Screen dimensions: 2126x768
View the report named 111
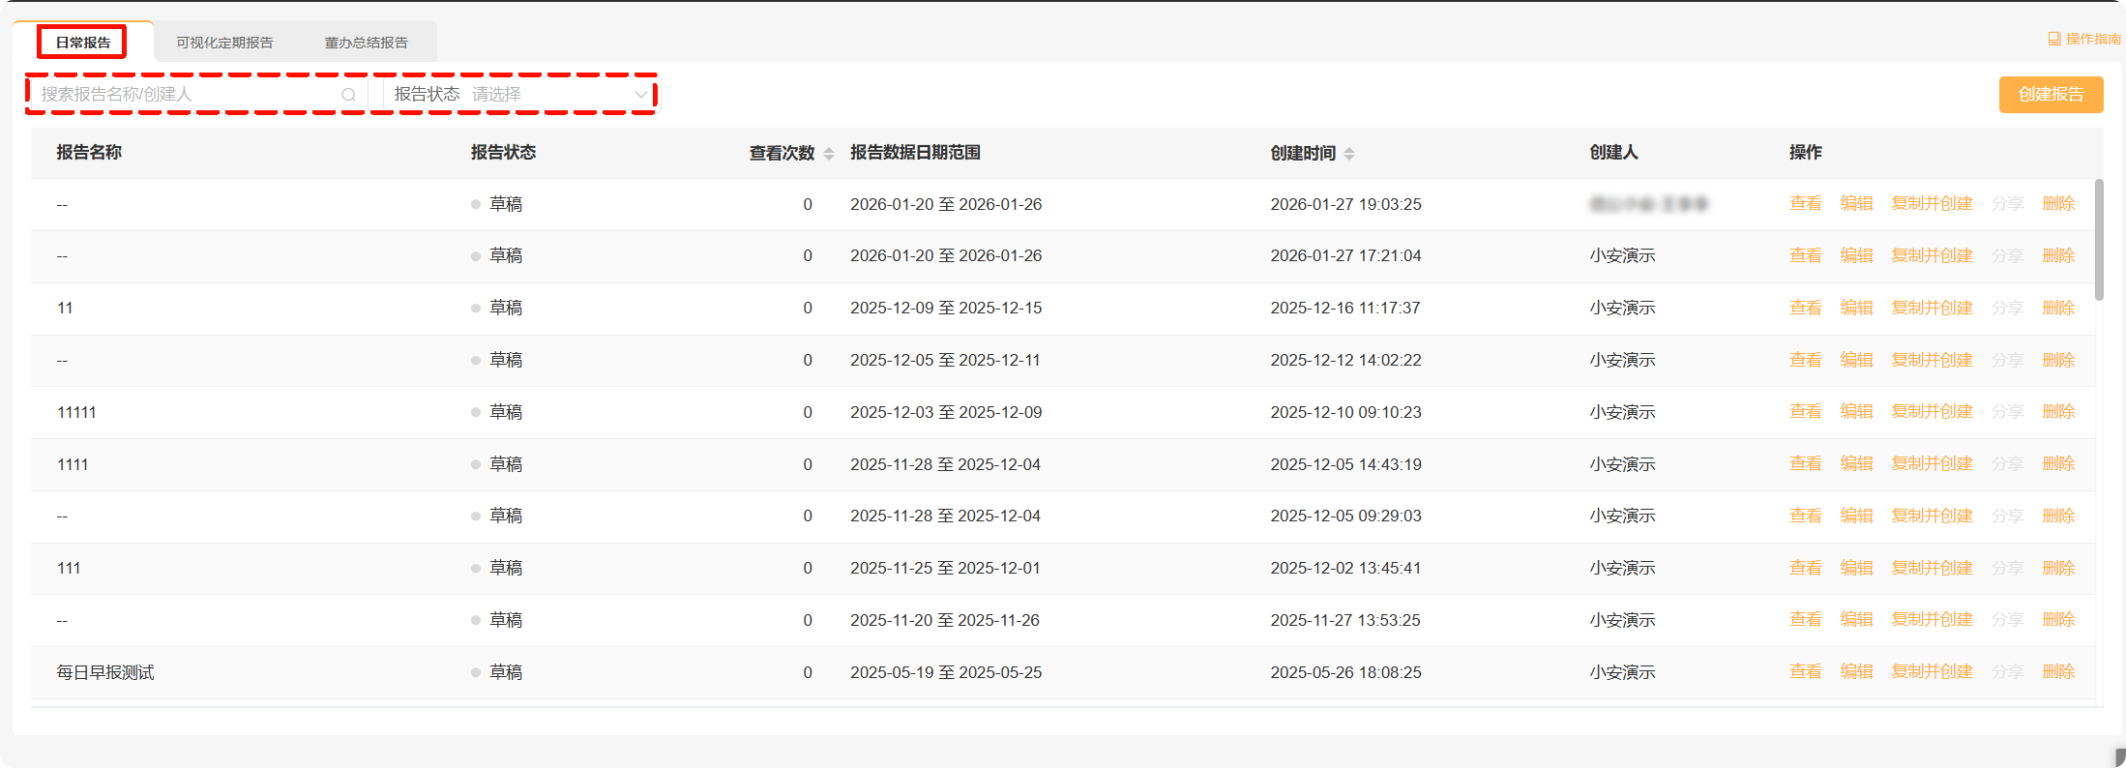pos(1805,568)
